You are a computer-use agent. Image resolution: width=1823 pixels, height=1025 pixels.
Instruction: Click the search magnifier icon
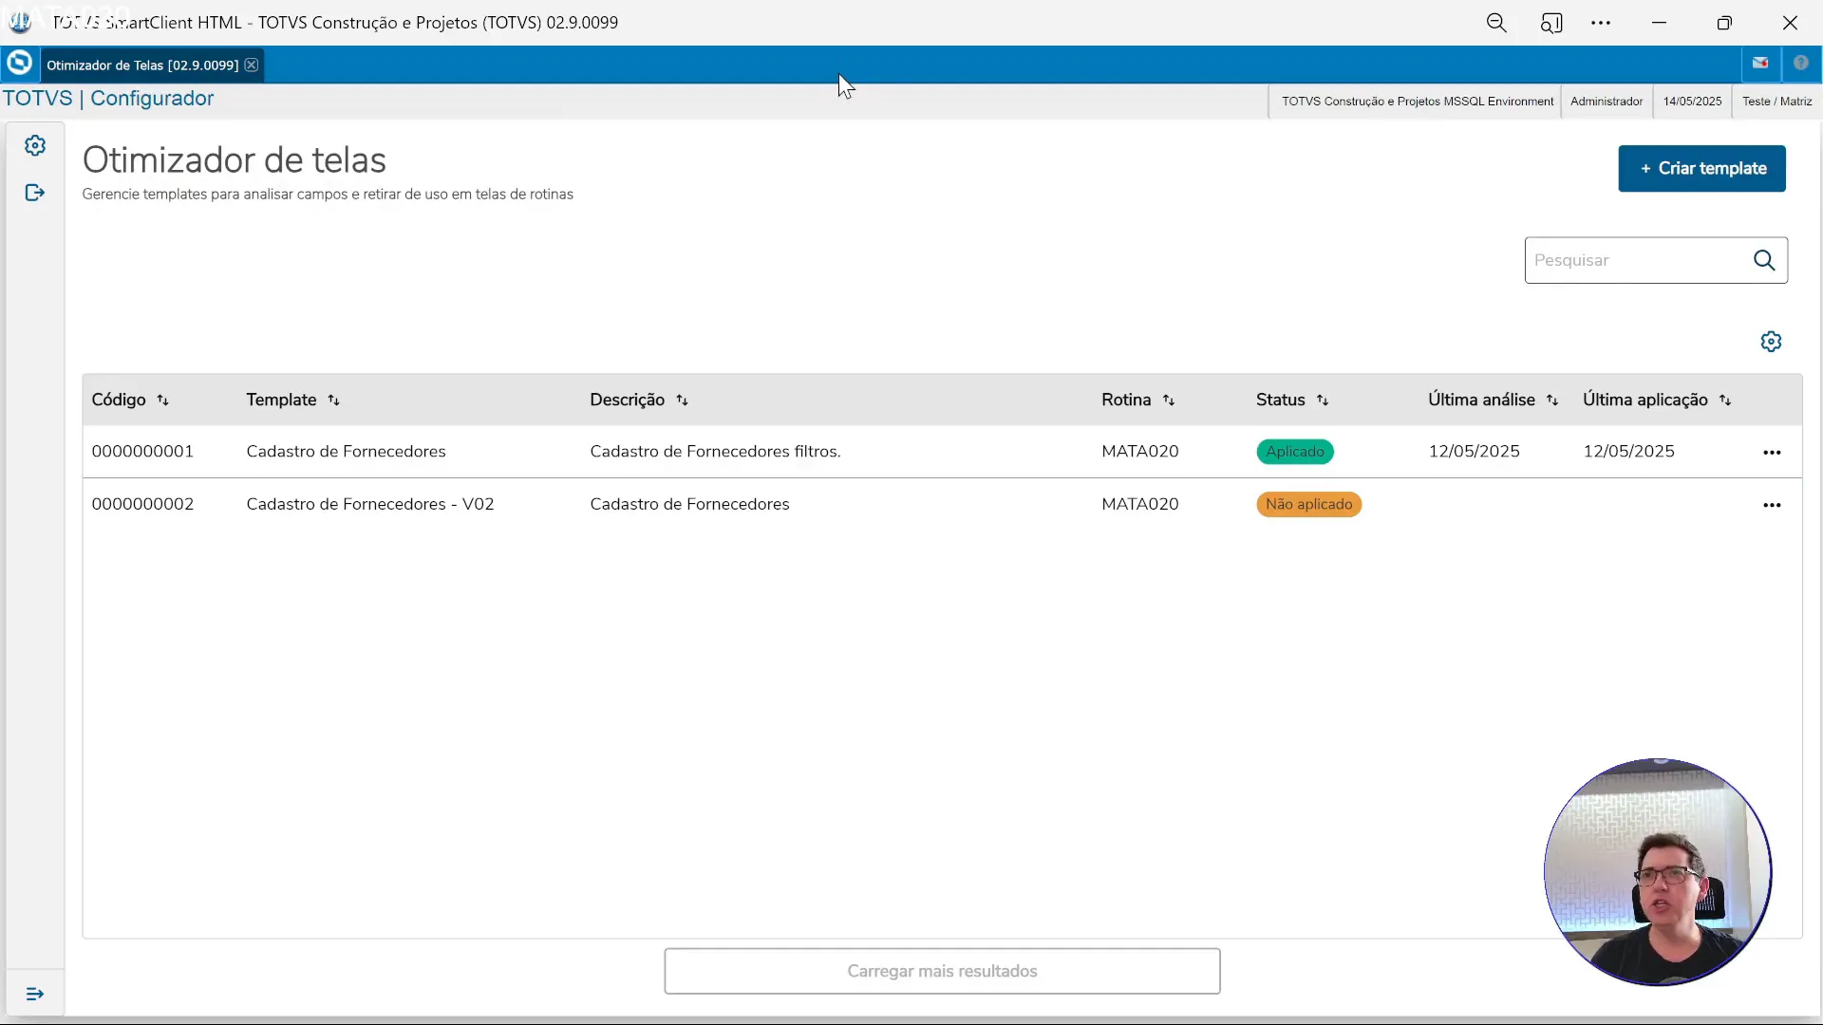(1764, 260)
